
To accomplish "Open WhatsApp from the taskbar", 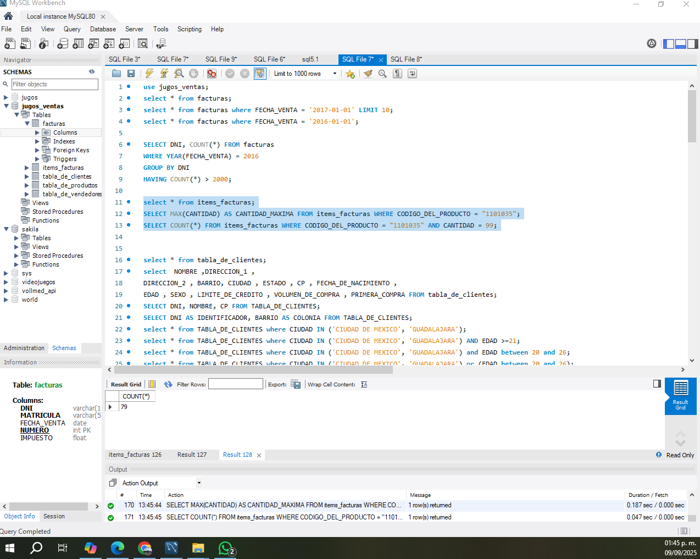I will click(x=226, y=548).
